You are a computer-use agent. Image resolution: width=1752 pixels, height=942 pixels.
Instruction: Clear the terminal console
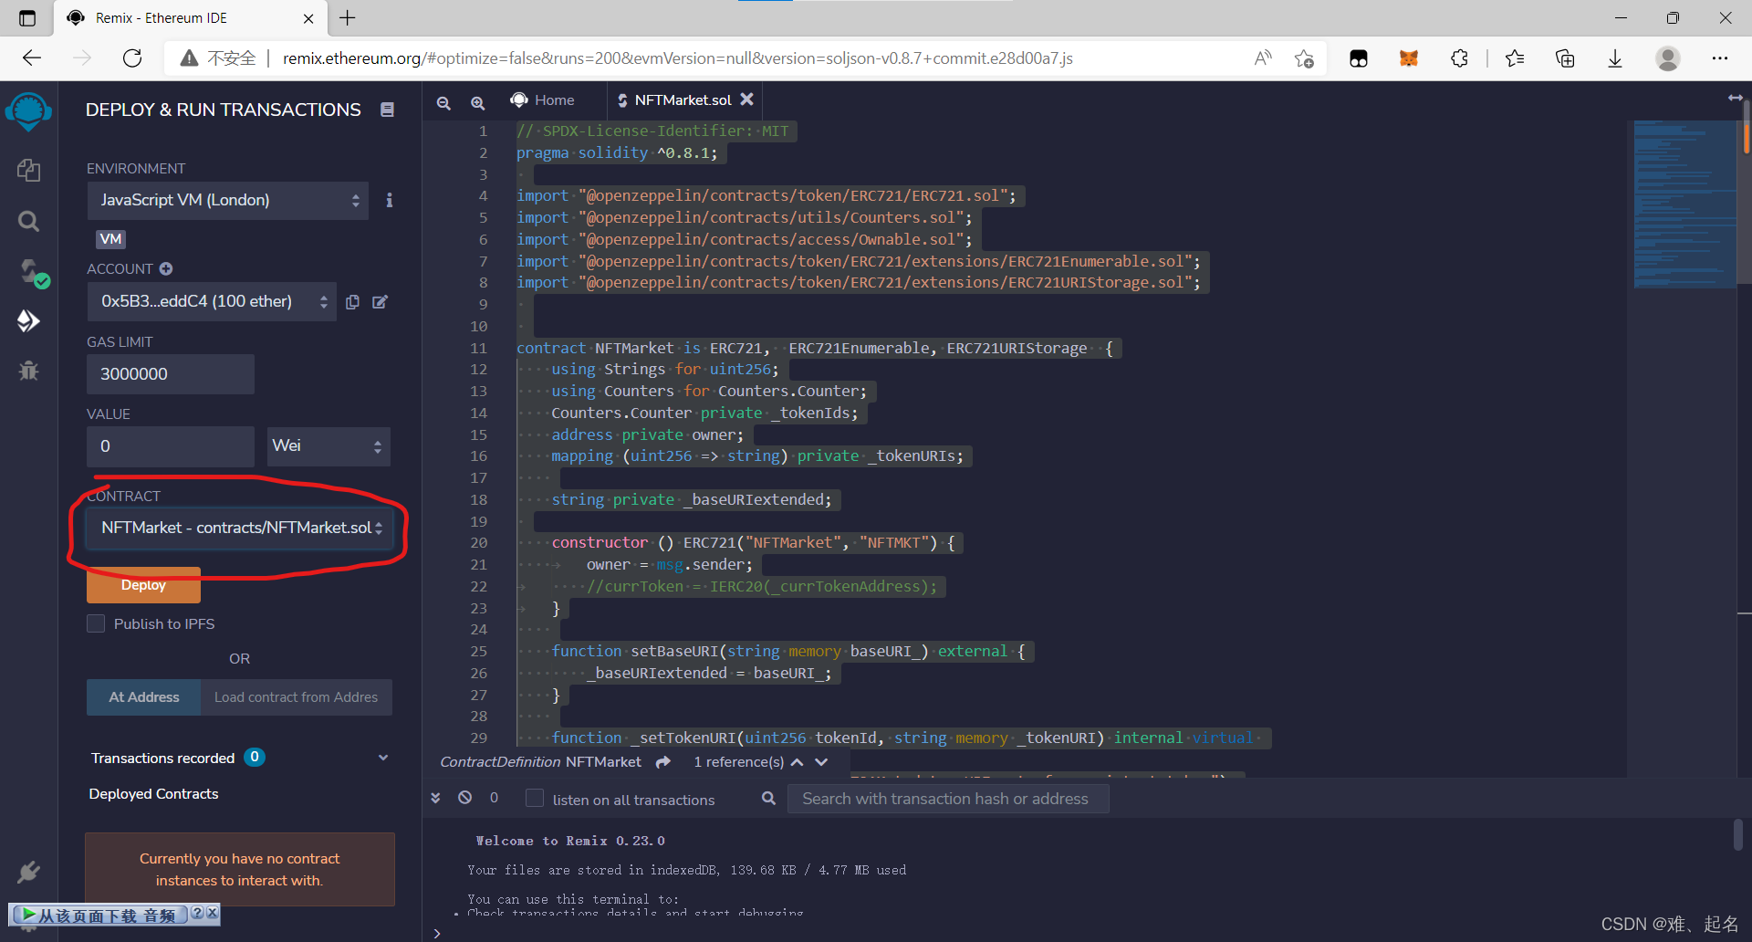coord(465,798)
